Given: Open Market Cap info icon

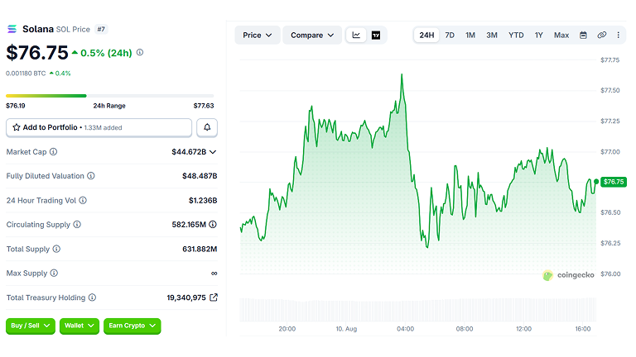Looking at the screenshot, I should 53,152.
